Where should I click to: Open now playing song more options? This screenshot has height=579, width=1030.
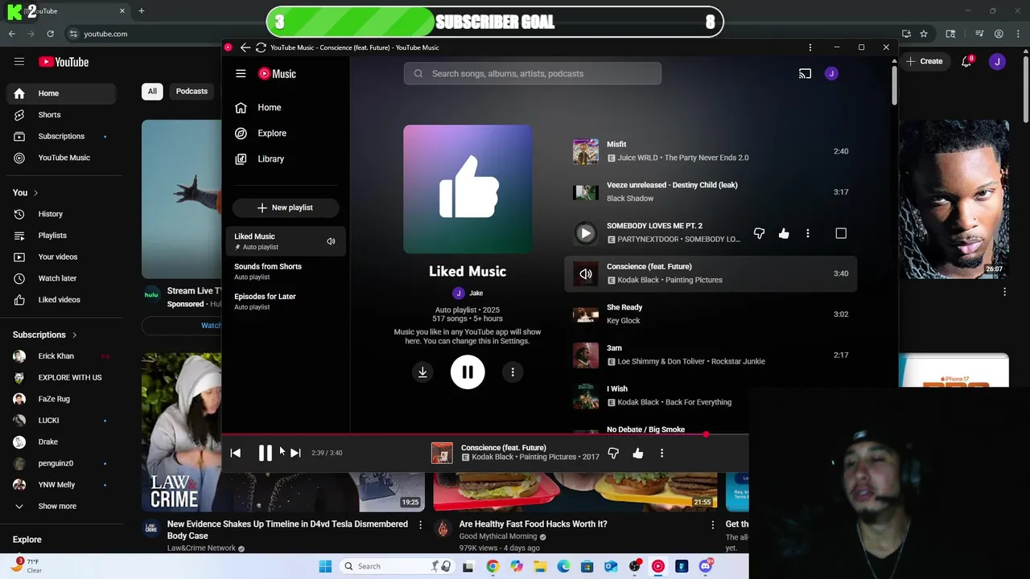point(661,454)
